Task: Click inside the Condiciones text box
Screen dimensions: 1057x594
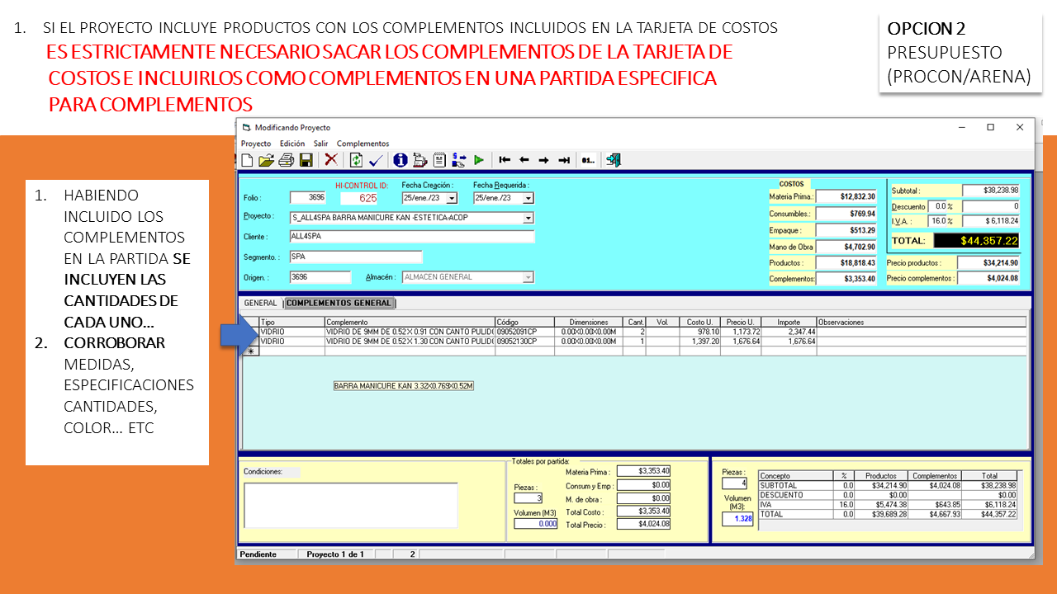Action: (350, 504)
